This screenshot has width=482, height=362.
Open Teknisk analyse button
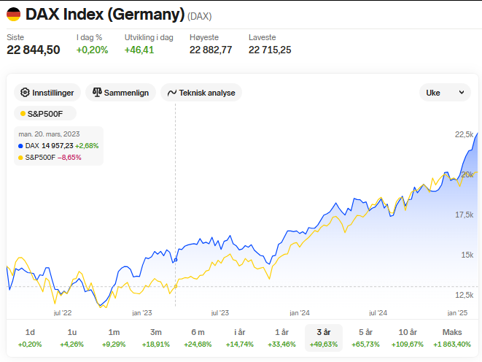coord(201,93)
